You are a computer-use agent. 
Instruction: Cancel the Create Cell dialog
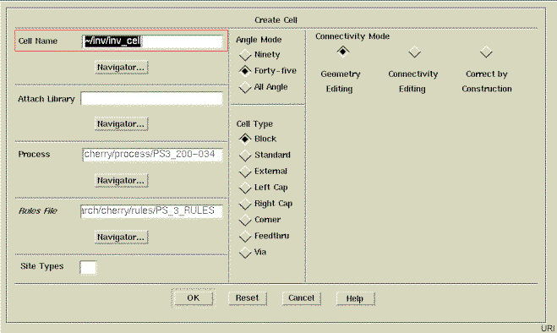(301, 298)
